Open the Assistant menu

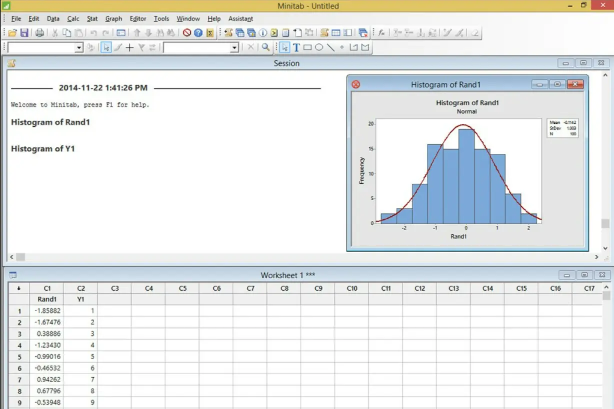240,18
